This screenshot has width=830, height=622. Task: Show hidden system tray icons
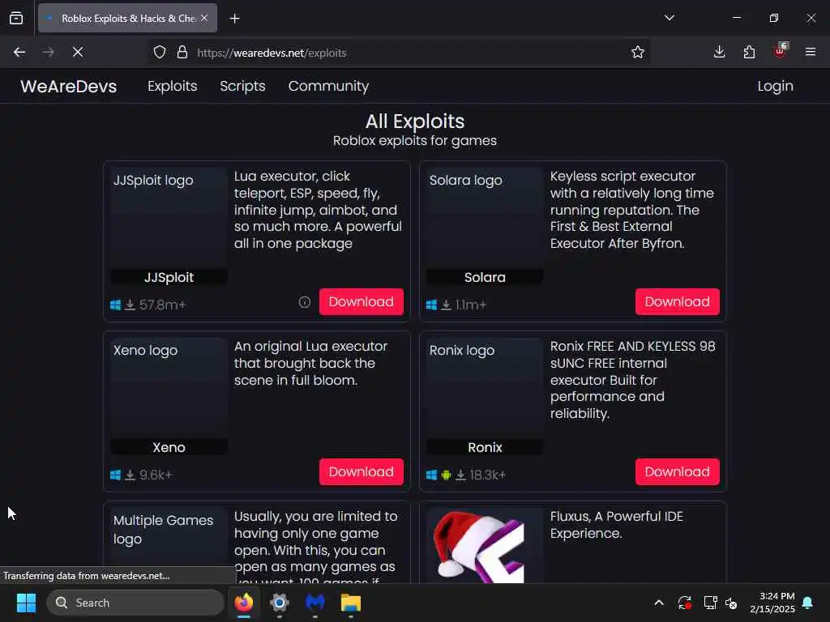(x=659, y=603)
